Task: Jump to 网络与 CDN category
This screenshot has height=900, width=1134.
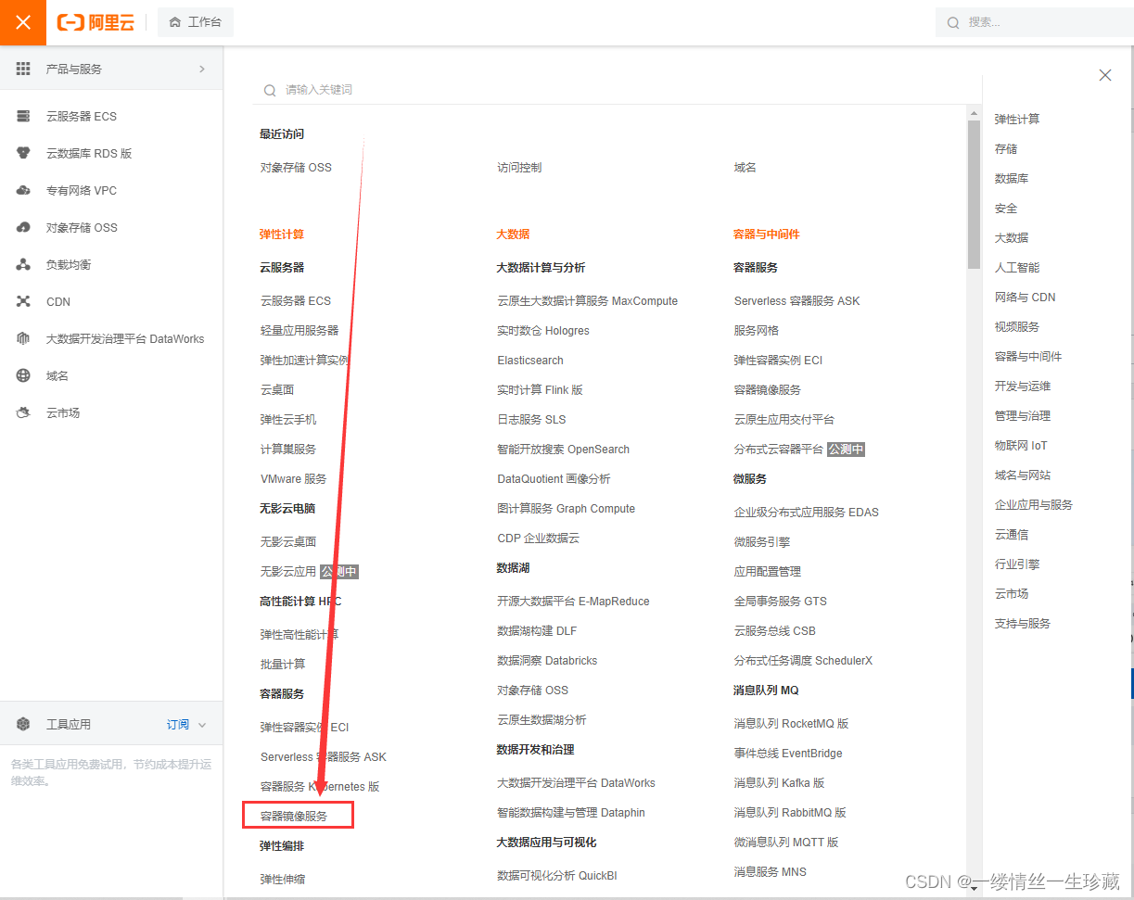Action: click(x=1025, y=297)
